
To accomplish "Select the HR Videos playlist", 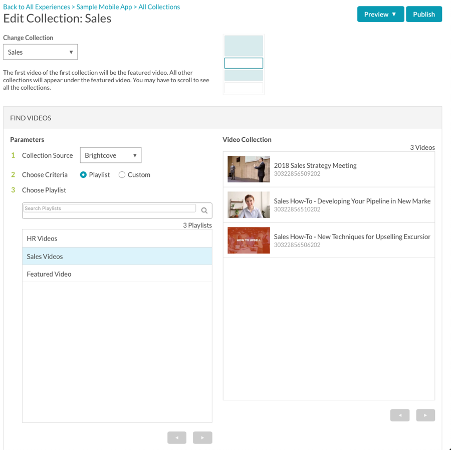I will click(x=117, y=239).
